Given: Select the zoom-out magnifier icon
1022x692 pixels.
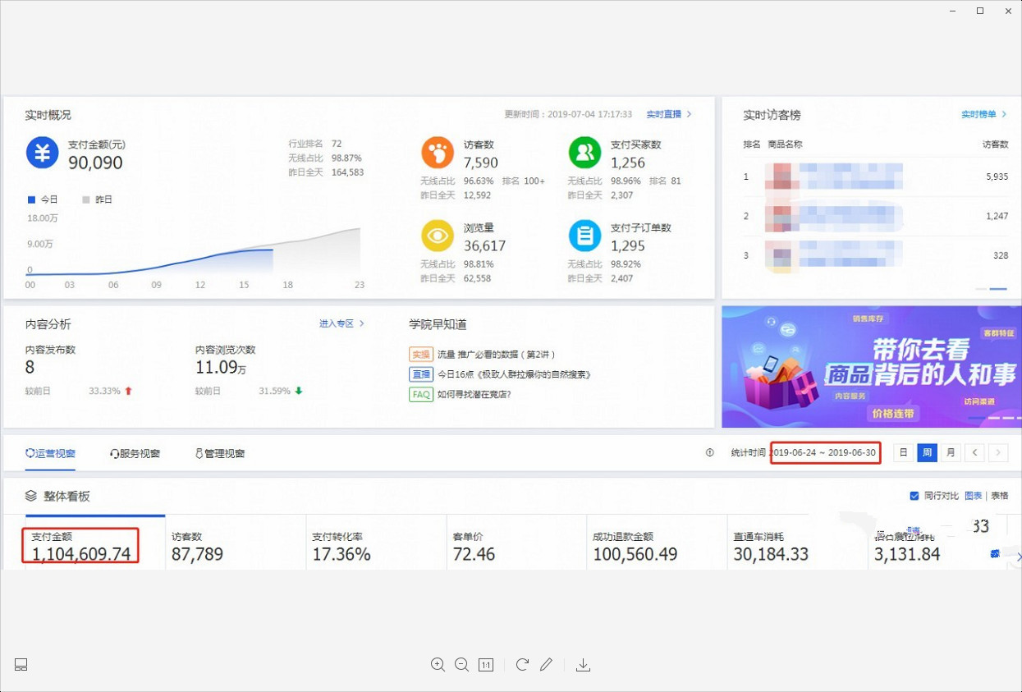Looking at the screenshot, I should [x=461, y=665].
